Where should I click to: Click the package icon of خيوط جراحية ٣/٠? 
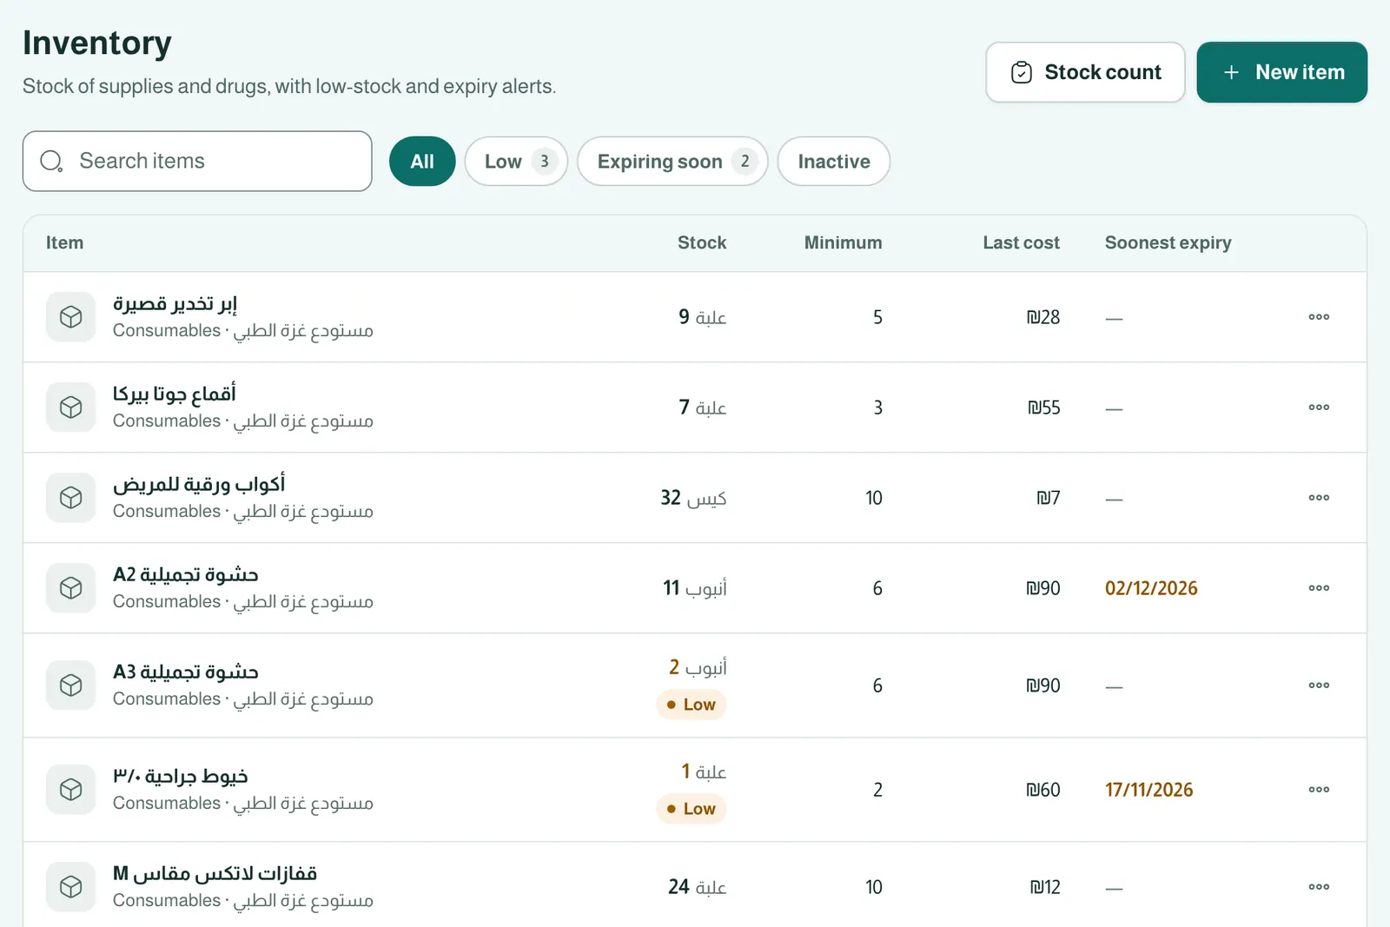tap(71, 790)
